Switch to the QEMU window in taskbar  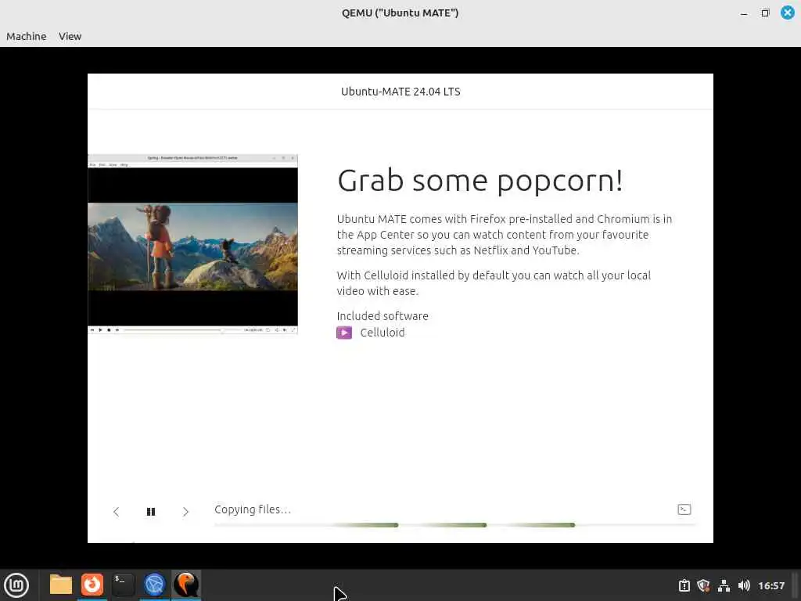[186, 585]
